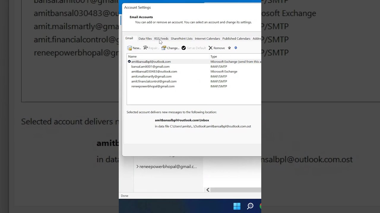Viewport: 380px width, 213px height.
Task: Select the amitbansalbpl@outlook.com account row
Action: coord(194,62)
